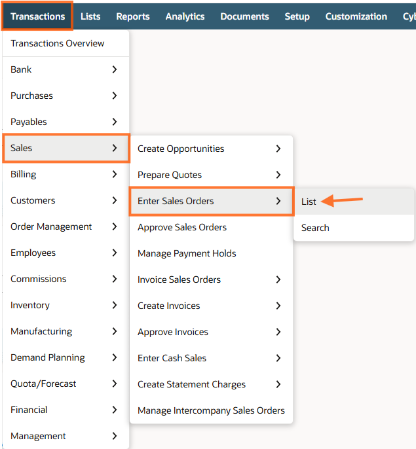
Task: Select Search under Enter Sales Orders
Action: click(315, 228)
